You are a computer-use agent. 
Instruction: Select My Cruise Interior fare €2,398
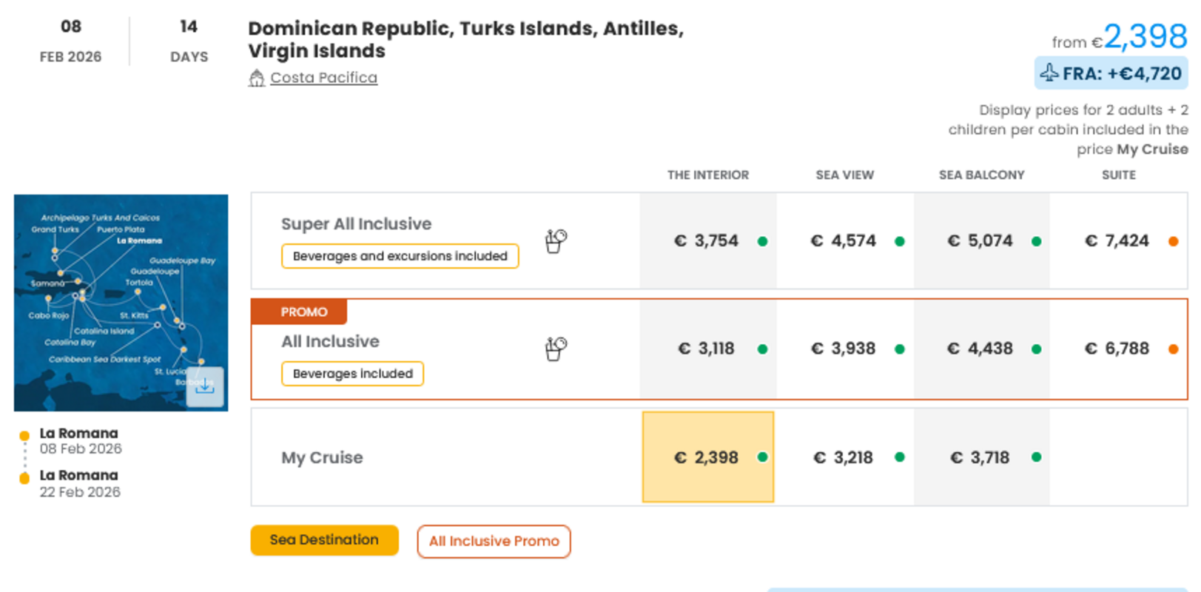click(x=707, y=457)
